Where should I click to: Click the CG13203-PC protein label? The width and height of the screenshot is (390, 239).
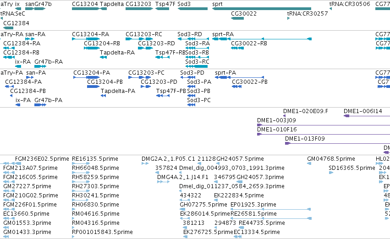pyautogui.click(x=146, y=73)
